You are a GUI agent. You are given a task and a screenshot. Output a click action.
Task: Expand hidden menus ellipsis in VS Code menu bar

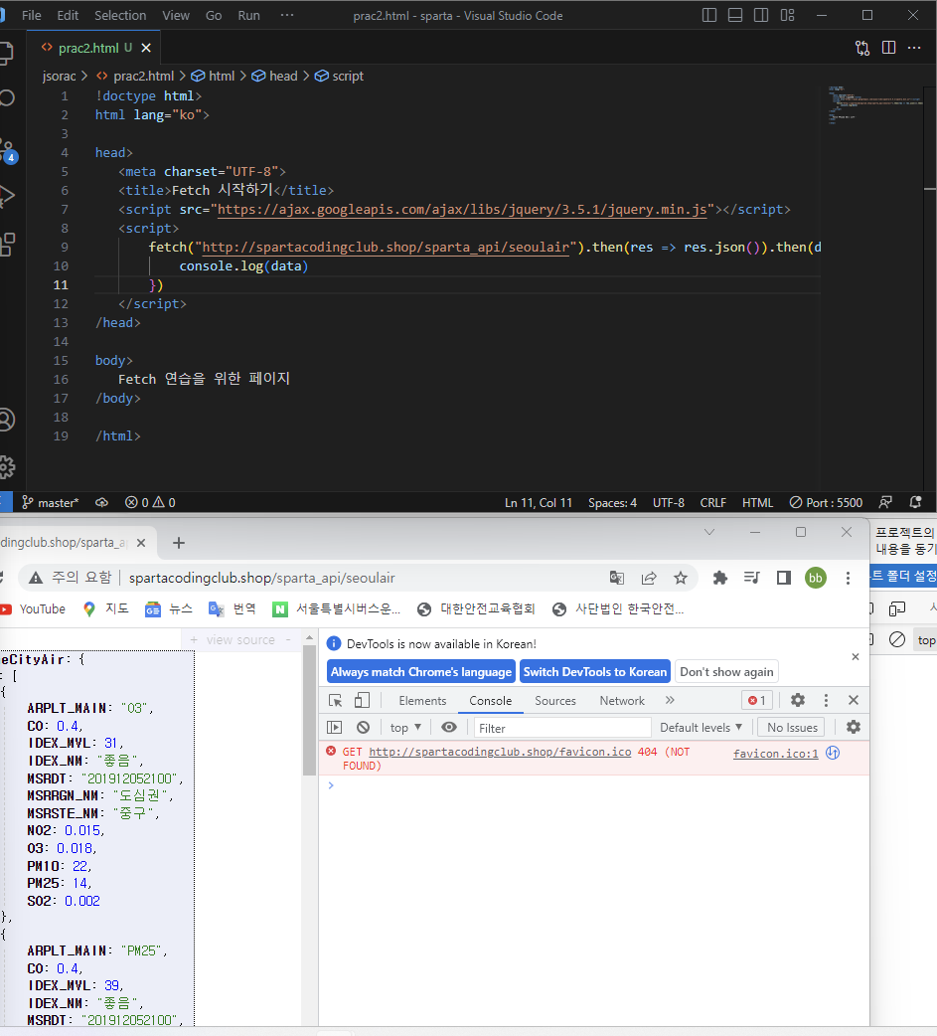(x=286, y=15)
